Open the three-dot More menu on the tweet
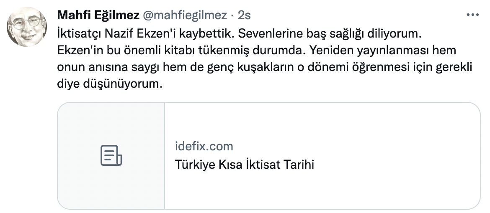490x213 pixels. pyautogui.click(x=472, y=15)
